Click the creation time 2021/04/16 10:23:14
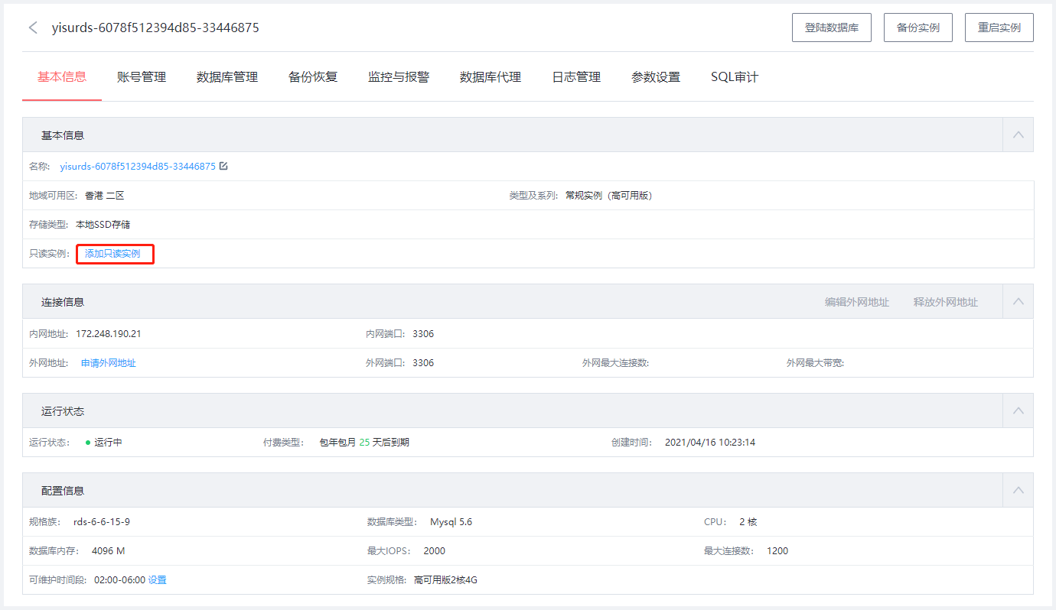The width and height of the screenshot is (1056, 610). click(710, 443)
